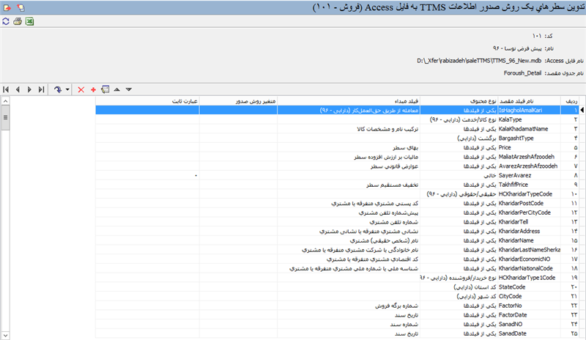Click the red-and-white pages icon in title bar
The width and height of the screenshot is (586, 340).
tap(19, 7)
